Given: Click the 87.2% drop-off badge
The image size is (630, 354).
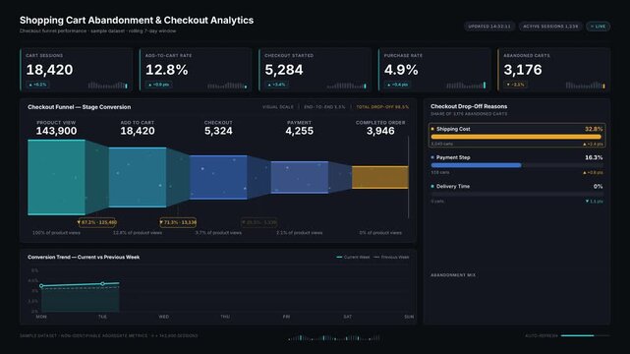Looking at the screenshot, I should (x=97, y=222).
